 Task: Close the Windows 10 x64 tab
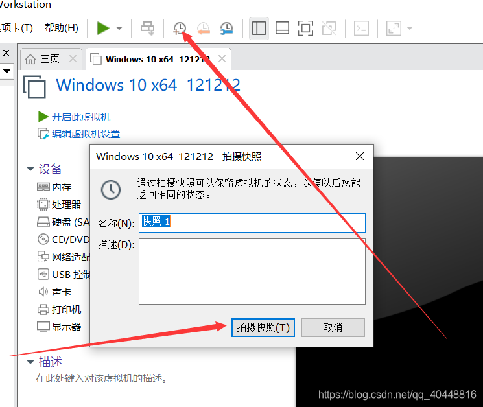[222, 58]
